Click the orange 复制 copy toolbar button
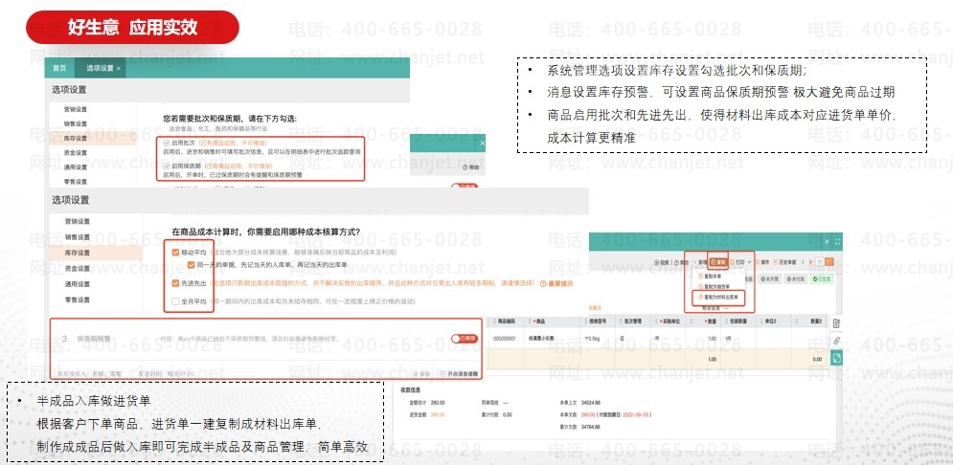The image size is (953, 465). tap(718, 260)
